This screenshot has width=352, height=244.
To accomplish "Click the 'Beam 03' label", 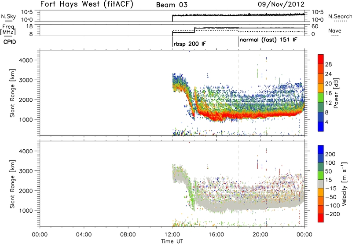I will point(172,5).
